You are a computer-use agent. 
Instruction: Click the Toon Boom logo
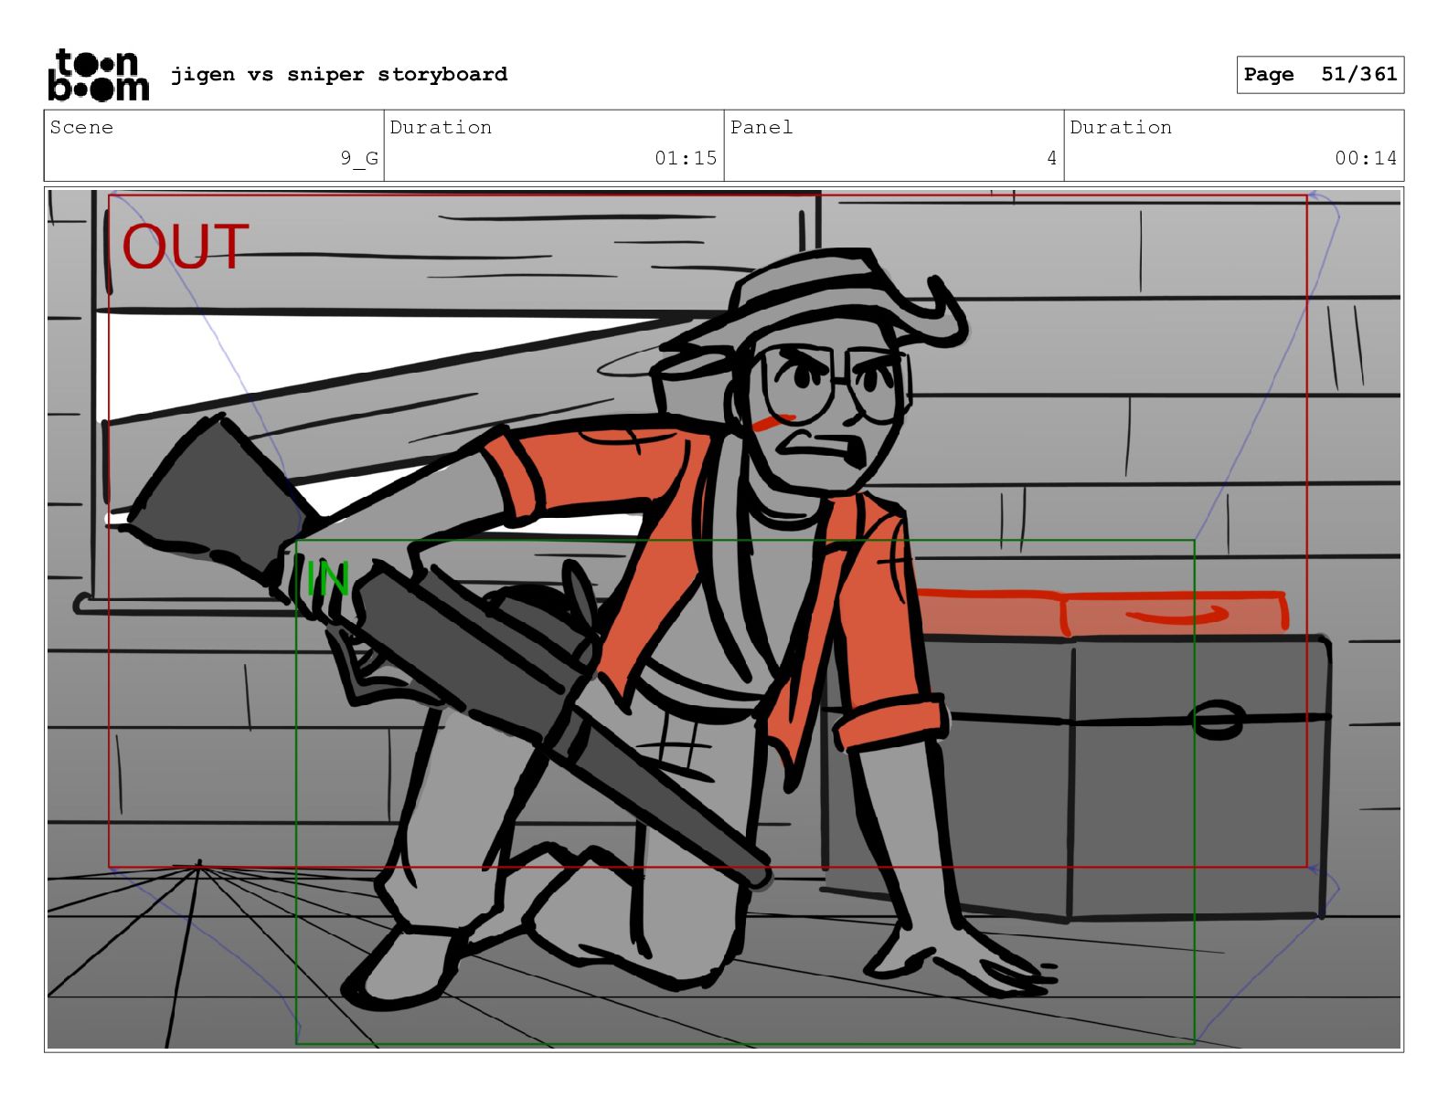click(98, 74)
